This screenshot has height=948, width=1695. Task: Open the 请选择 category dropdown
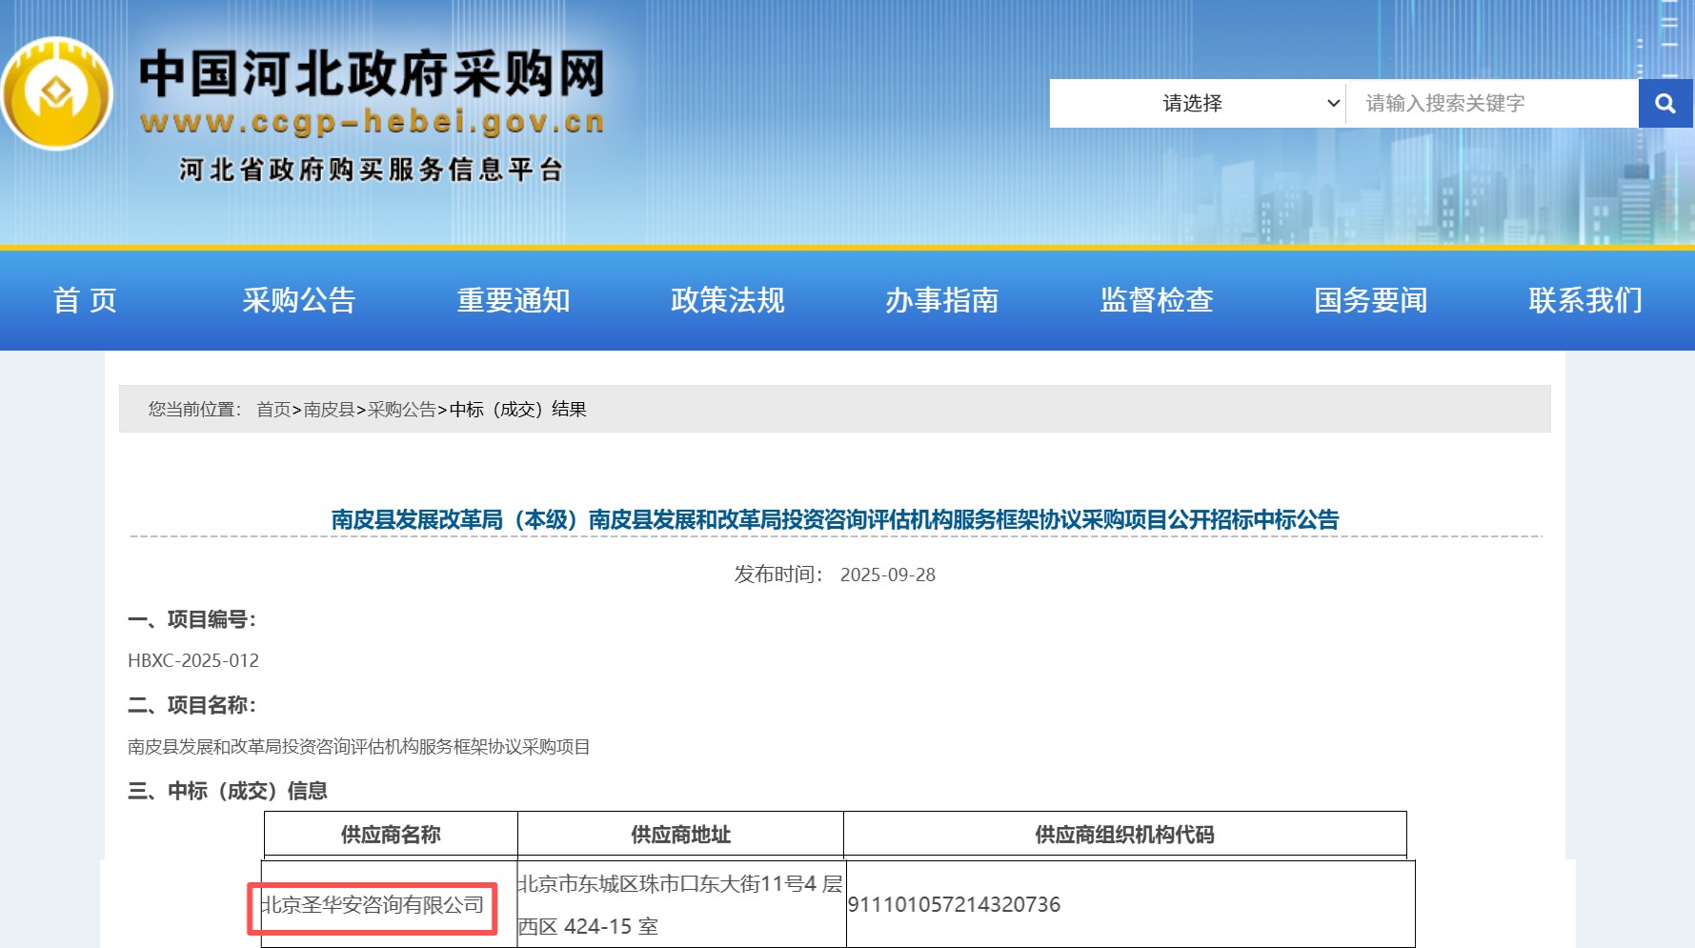tap(1198, 103)
